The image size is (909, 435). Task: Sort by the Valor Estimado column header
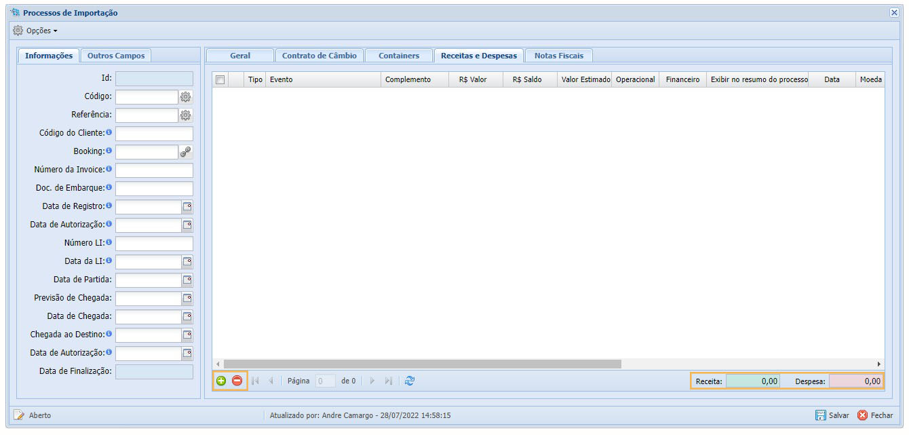[x=585, y=79]
